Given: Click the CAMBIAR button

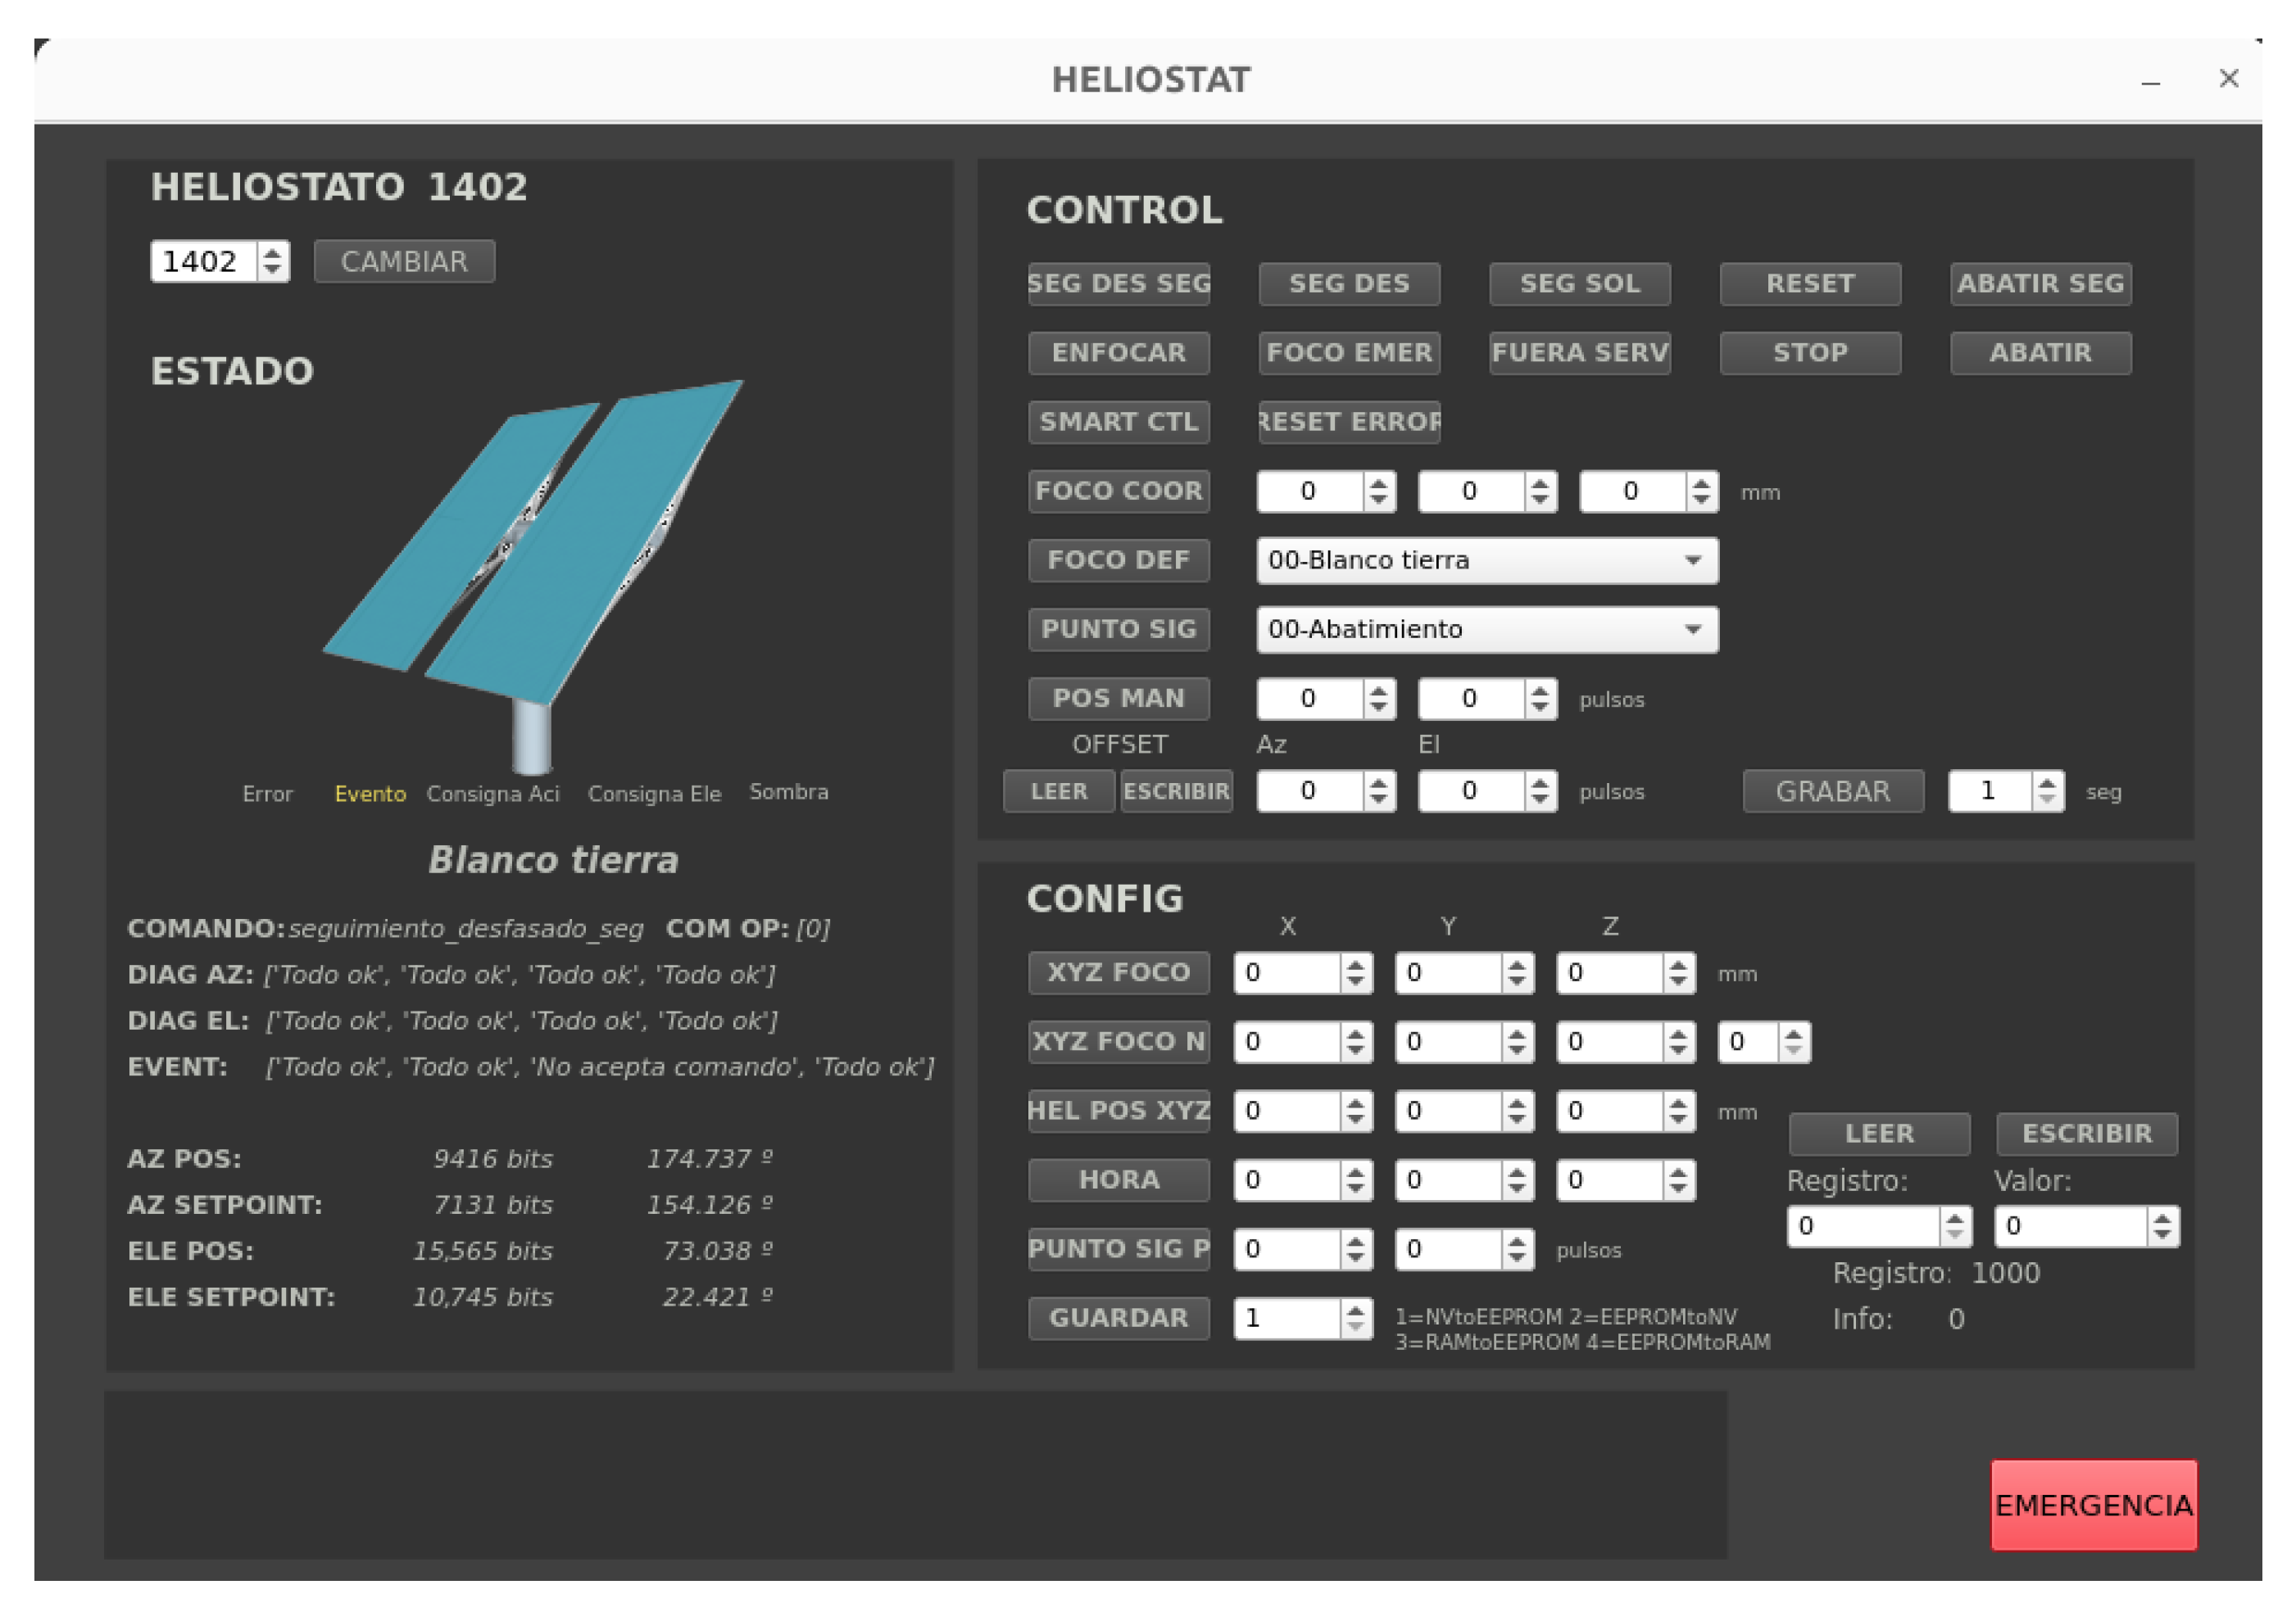Looking at the screenshot, I should pyautogui.click(x=404, y=262).
